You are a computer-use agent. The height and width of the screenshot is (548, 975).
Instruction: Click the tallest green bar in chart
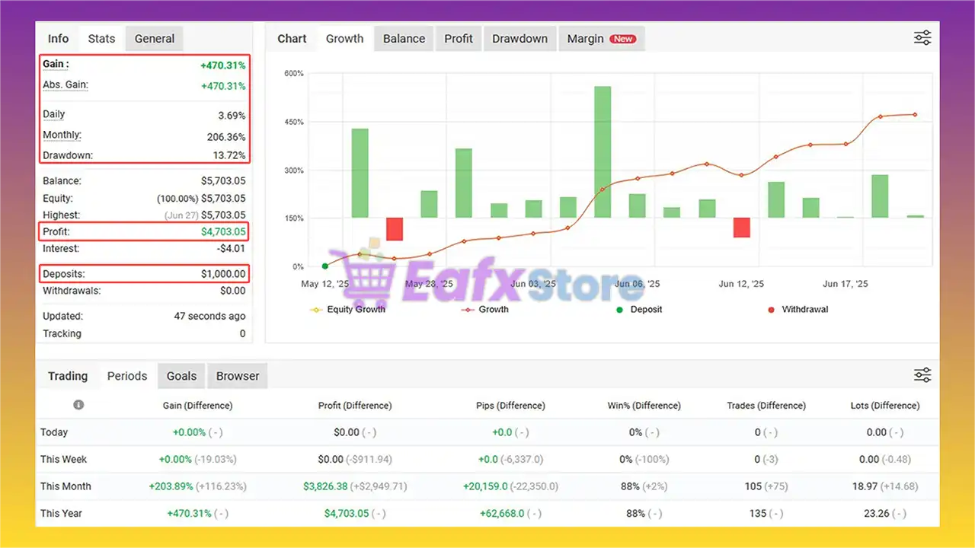603,152
